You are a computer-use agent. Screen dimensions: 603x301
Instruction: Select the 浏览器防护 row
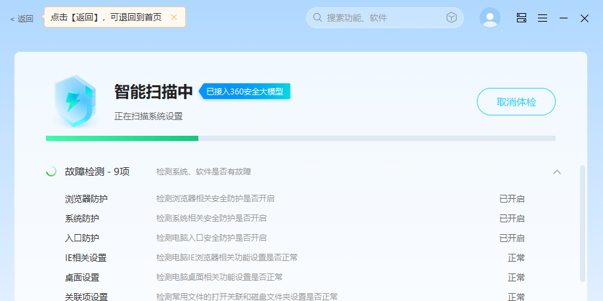pyautogui.click(x=86, y=199)
